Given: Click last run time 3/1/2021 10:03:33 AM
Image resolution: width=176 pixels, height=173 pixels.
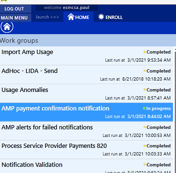Looking at the screenshot, I should click(x=148, y=154).
